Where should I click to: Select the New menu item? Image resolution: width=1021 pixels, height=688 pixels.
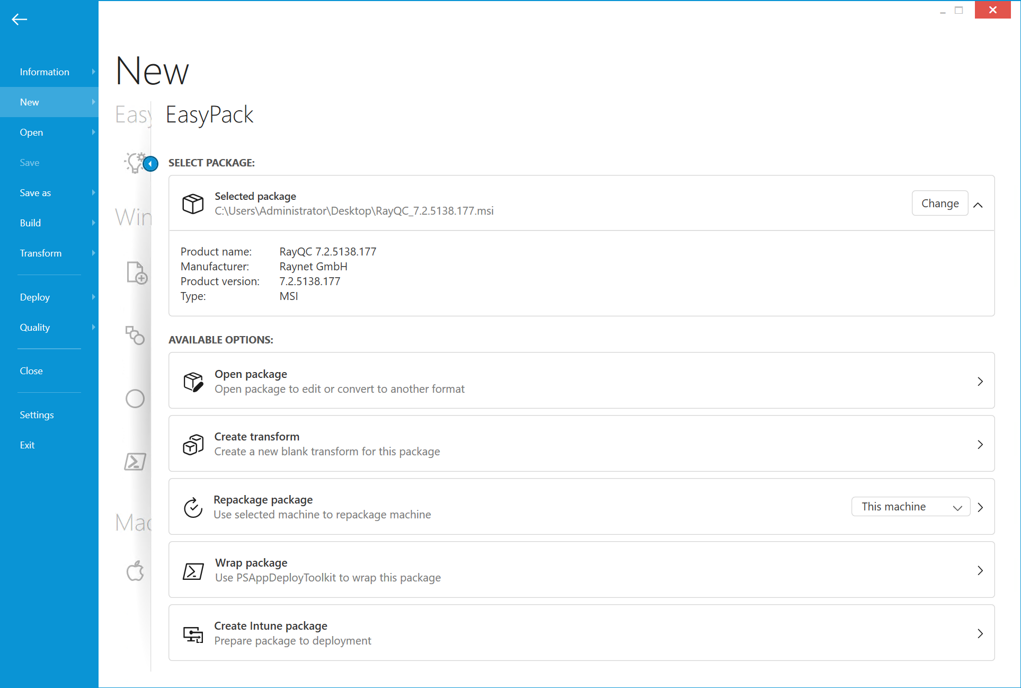[x=49, y=102]
